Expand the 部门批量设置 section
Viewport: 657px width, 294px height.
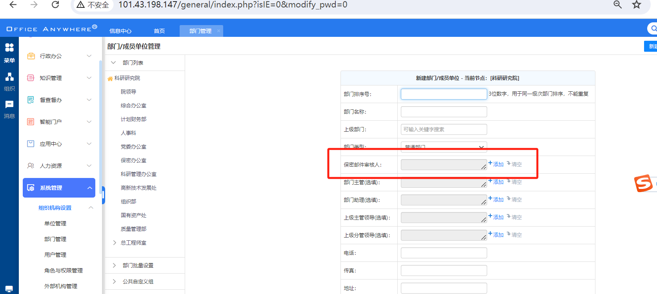click(114, 265)
